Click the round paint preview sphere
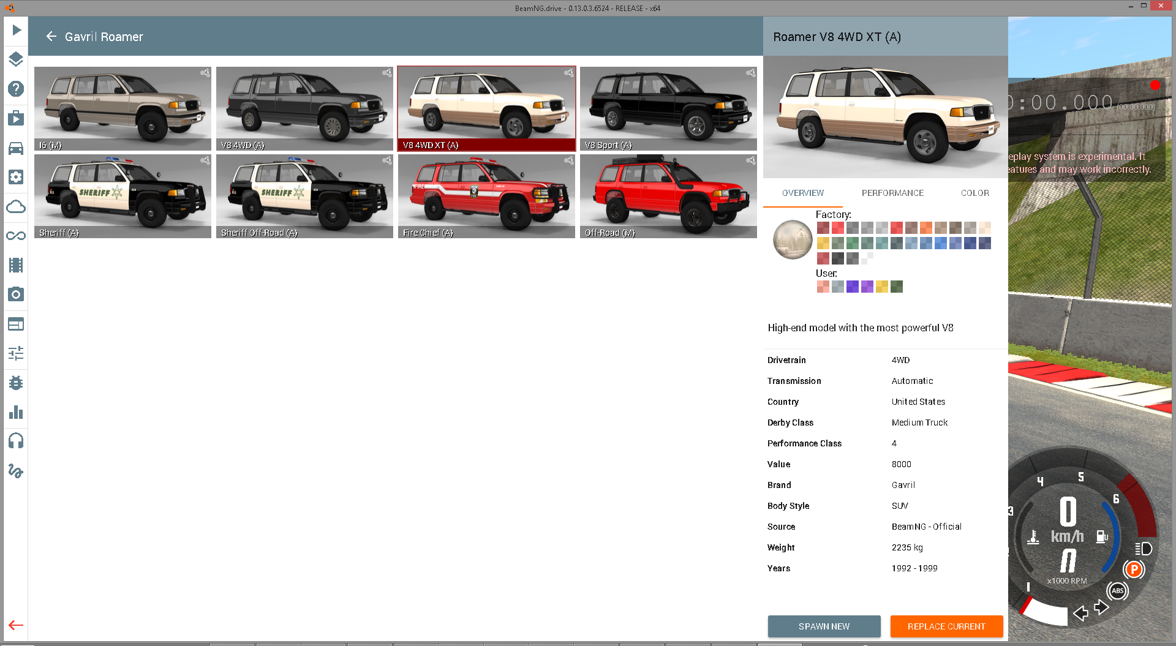The image size is (1176, 646). (x=793, y=239)
